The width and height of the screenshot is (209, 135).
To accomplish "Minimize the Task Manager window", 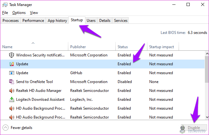I will (174, 4).
